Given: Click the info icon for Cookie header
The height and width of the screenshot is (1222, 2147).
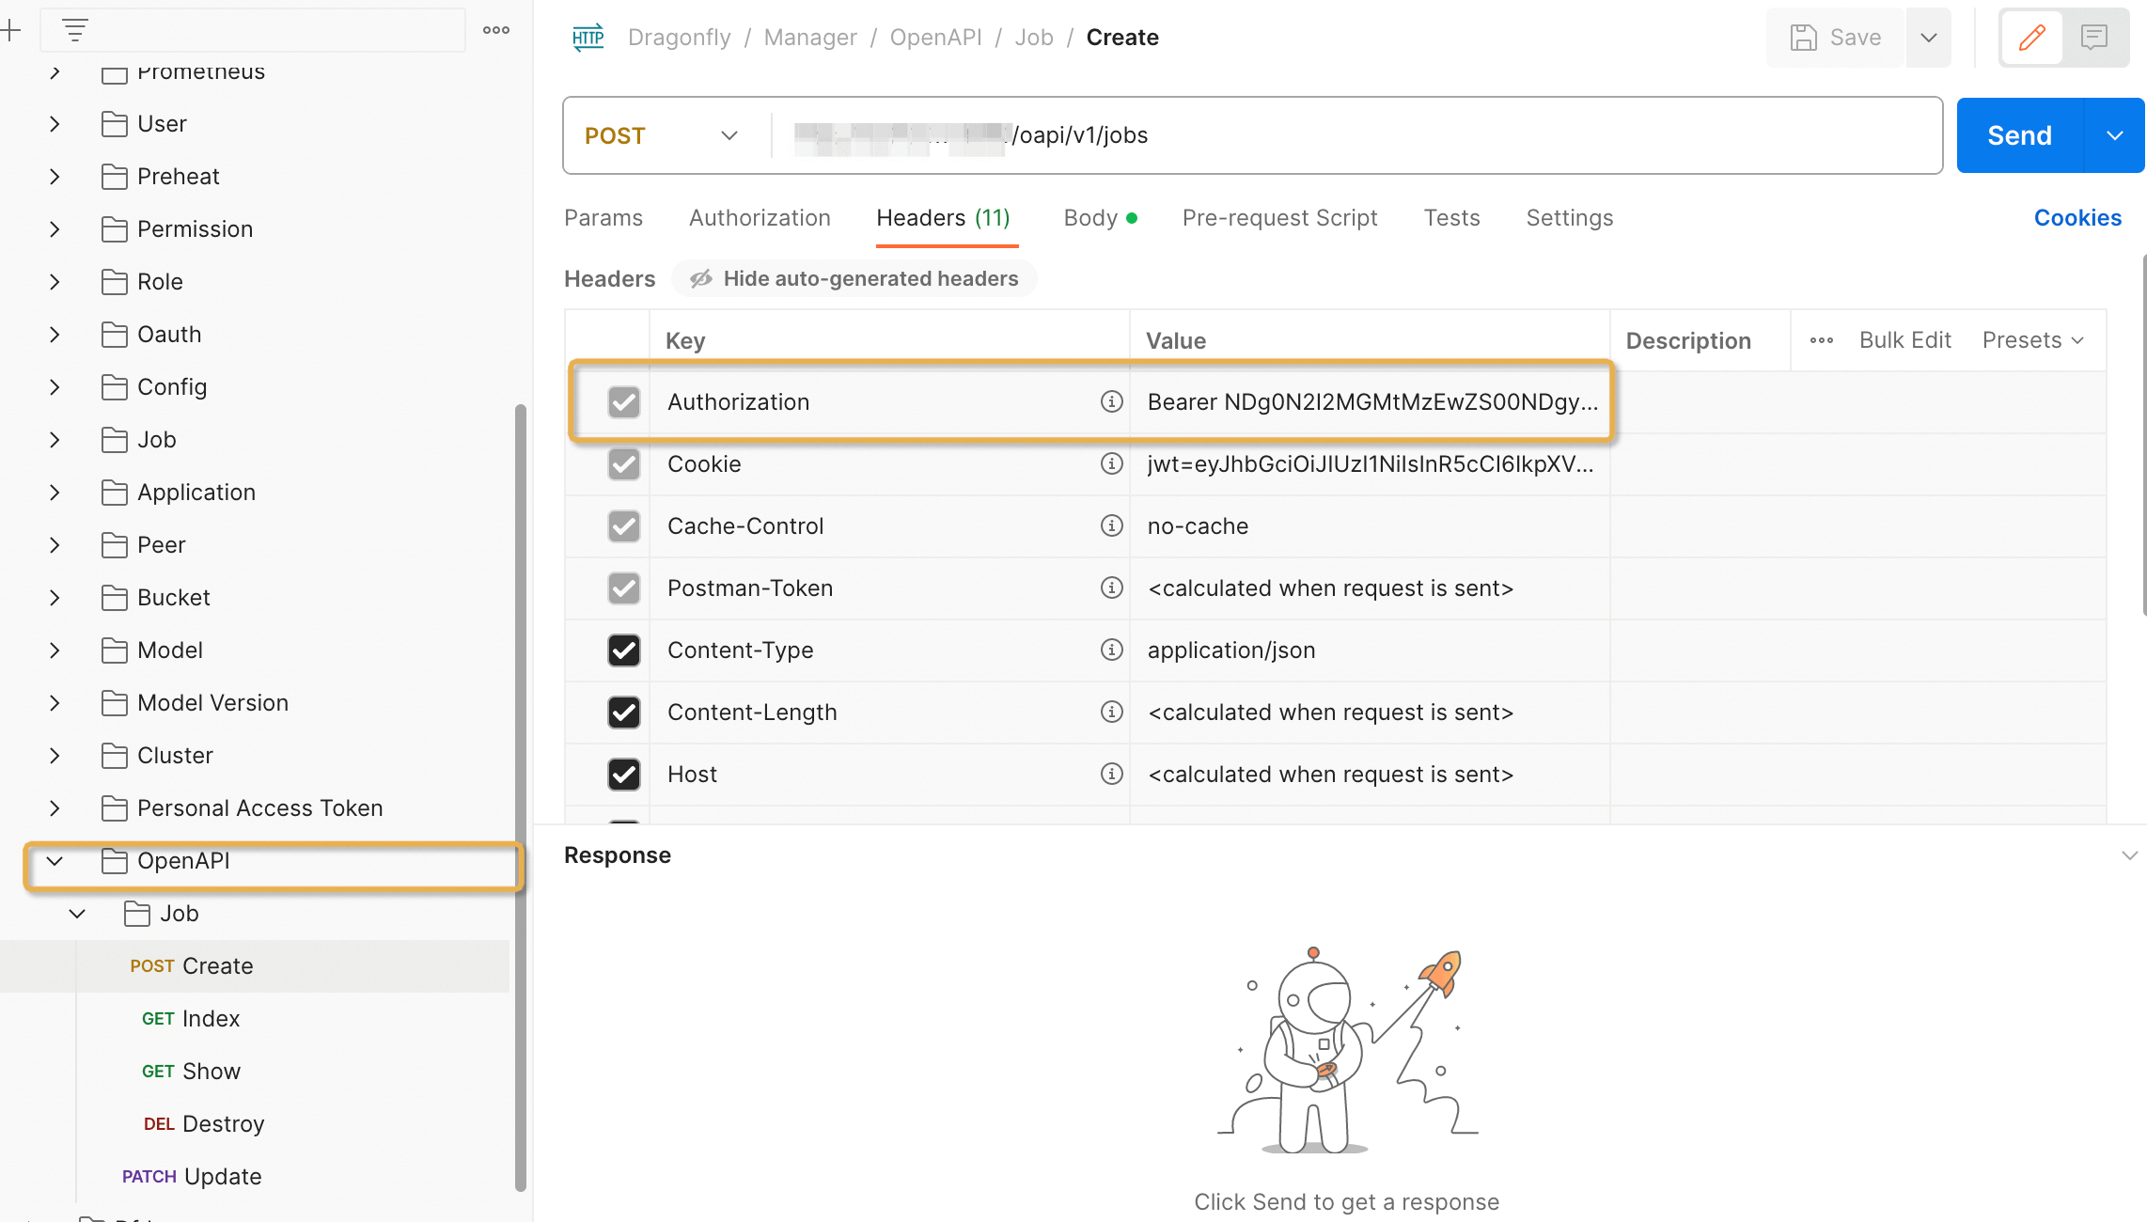Looking at the screenshot, I should click(1111, 464).
